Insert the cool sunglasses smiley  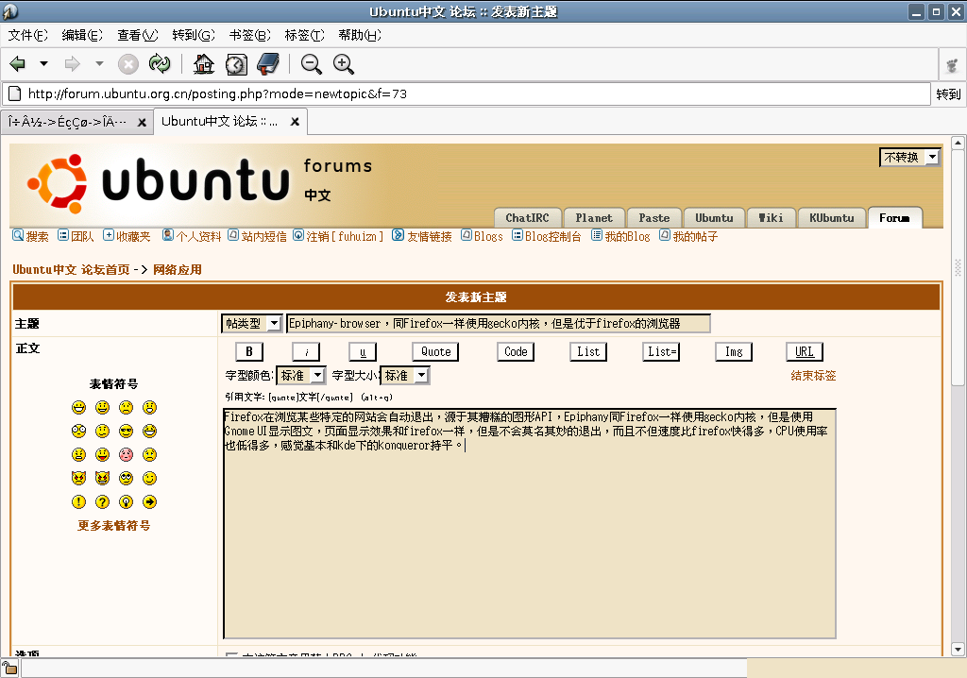126,431
